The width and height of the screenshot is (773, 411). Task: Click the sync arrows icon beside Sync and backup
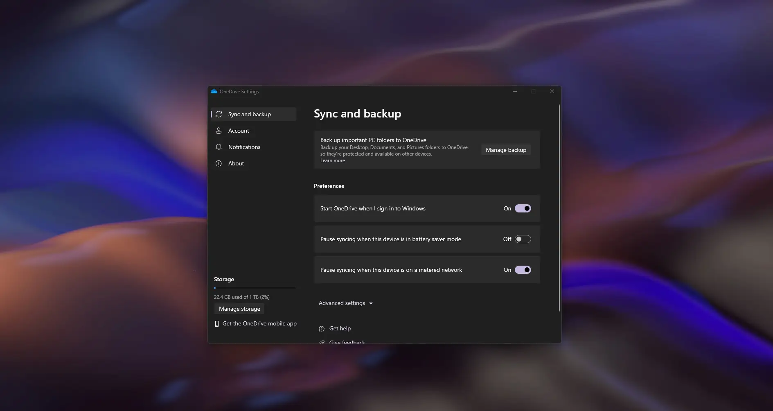tap(219, 114)
